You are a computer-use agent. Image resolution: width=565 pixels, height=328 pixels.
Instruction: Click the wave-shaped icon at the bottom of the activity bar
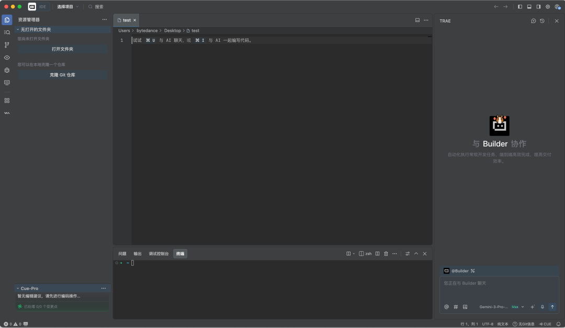tap(7, 113)
